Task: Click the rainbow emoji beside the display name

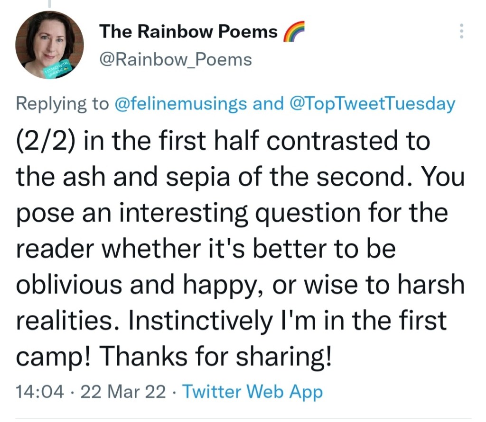Action: (292, 32)
